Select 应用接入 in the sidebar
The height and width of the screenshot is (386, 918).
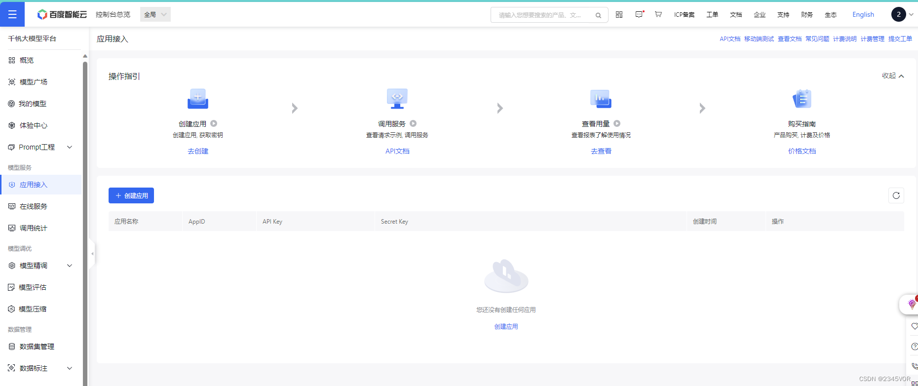click(x=40, y=185)
